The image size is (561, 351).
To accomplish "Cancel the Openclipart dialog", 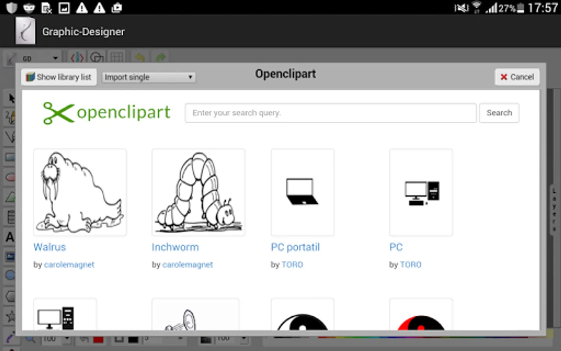I will (517, 77).
